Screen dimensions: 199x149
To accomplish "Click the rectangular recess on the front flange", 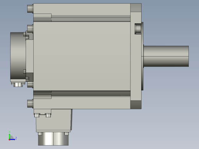I will click(x=138, y=29).
